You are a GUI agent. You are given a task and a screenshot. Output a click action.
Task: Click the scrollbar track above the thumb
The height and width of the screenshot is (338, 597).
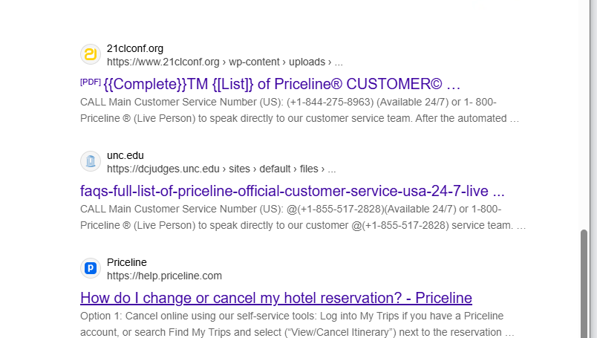point(584,111)
